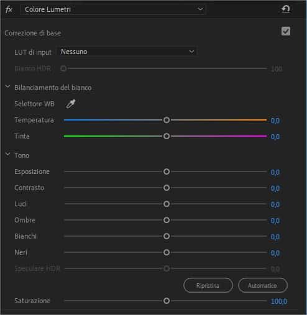Open the LUT di input dropdown
The height and width of the screenshot is (315, 307).
[127, 52]
